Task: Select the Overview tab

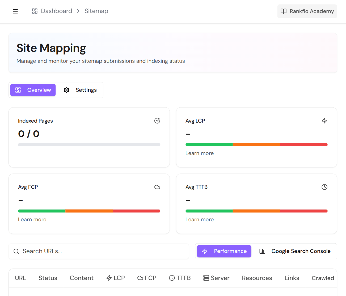Action: coord(33,90)
